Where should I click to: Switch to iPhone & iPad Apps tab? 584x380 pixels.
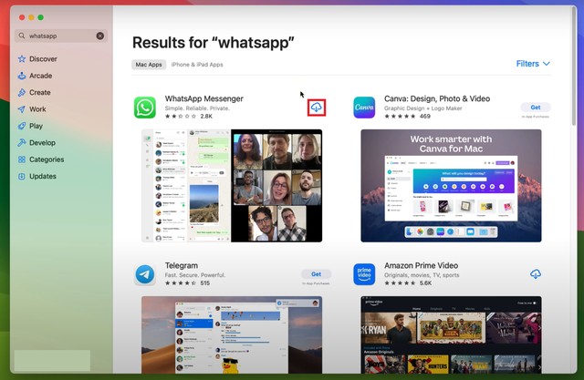coord(197,65)
